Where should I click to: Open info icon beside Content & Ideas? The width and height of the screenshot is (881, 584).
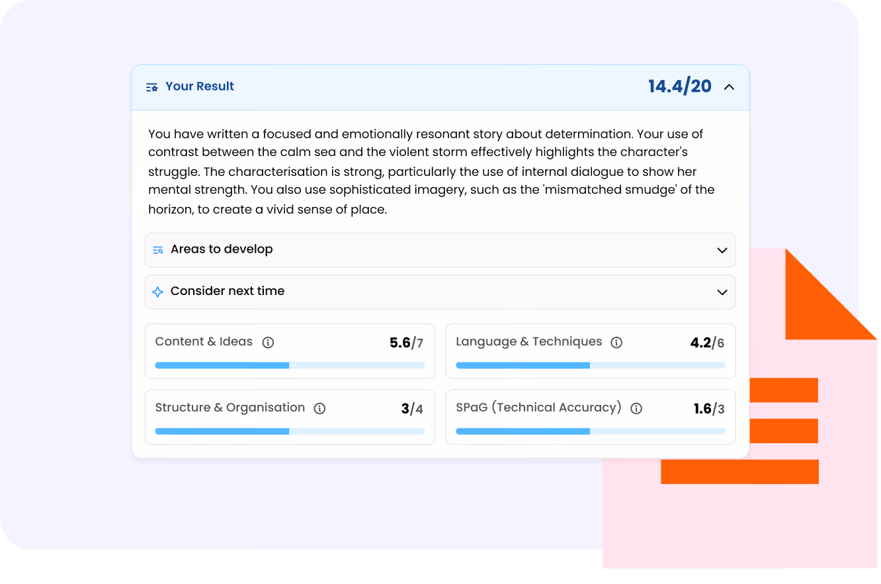point(268,343)
